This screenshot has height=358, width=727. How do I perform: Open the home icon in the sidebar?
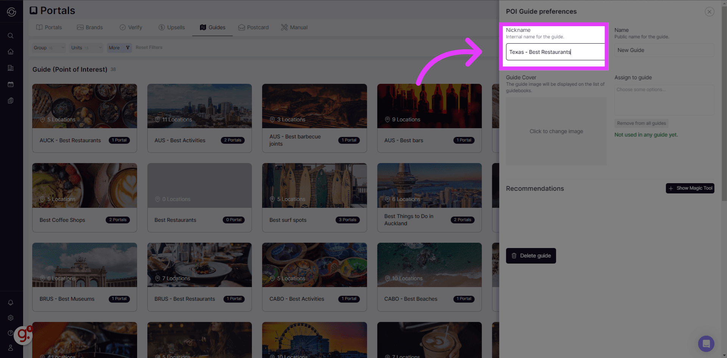pyautogui.click(x=11, y=52)
